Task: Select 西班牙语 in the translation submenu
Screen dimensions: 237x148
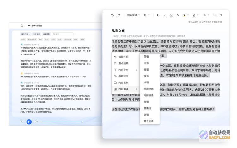Action: [x=149, y=89]
